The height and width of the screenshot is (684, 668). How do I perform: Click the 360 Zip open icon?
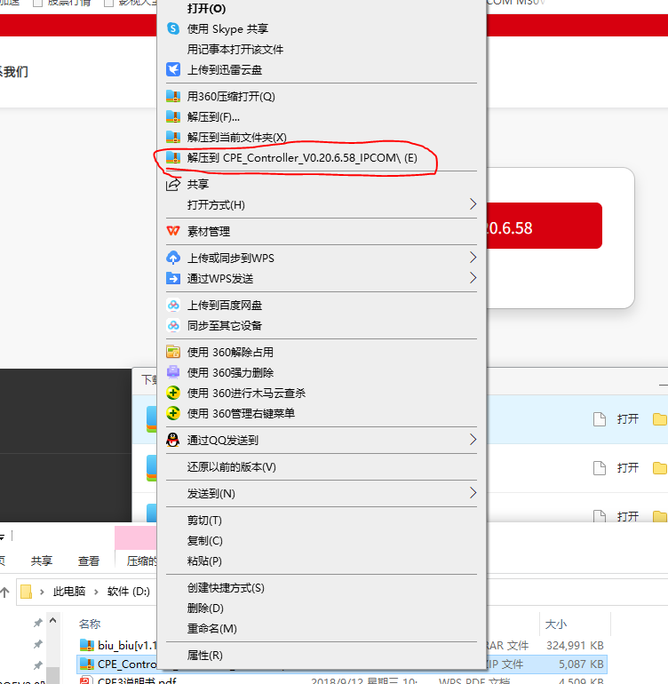coord(173,96)
